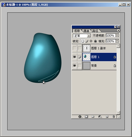Hide the 背景 layer
Image resolution: width=132 pixels, height=137 pixels.
(75, 66)
